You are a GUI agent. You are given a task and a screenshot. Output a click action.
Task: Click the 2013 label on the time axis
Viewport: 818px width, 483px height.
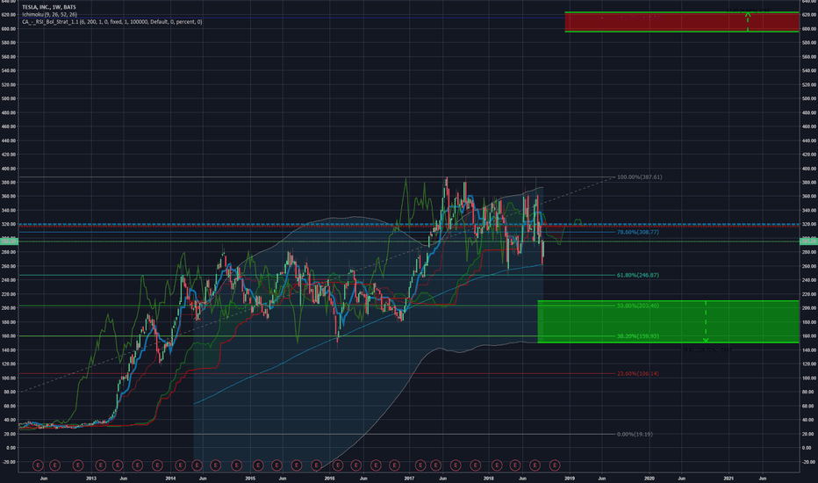90,478
